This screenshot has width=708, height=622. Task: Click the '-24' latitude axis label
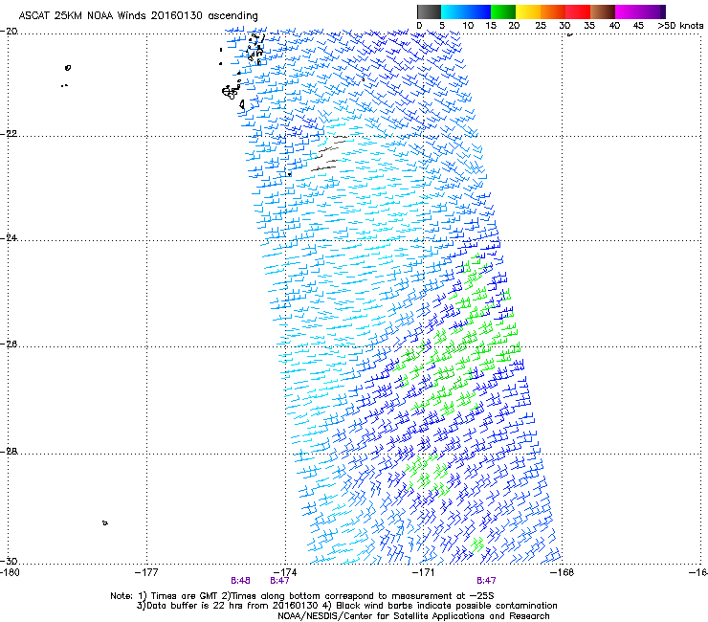9,238
